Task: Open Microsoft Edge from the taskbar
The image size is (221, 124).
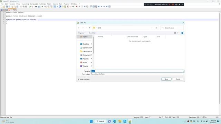Action: [115, 121]
